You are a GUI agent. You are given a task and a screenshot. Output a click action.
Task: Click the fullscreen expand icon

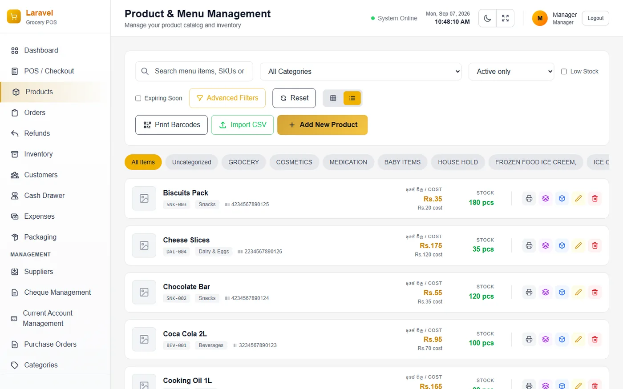click(506, 18)
